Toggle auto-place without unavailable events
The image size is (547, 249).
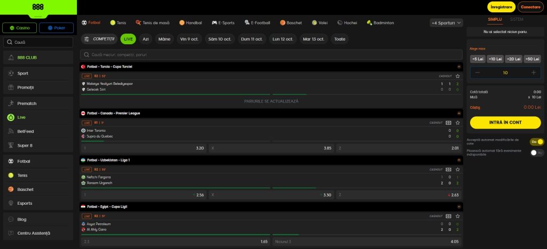coord(536,152)
